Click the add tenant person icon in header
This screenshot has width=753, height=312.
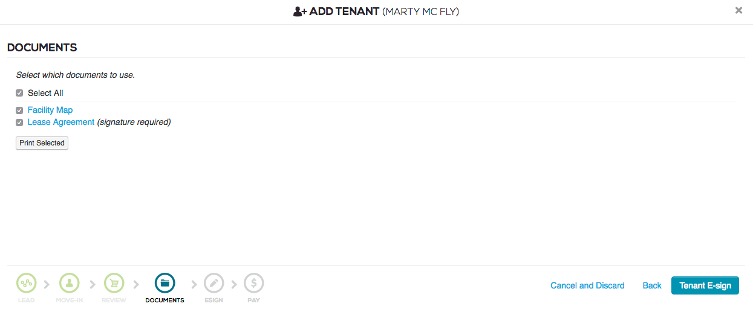(300, 11)
